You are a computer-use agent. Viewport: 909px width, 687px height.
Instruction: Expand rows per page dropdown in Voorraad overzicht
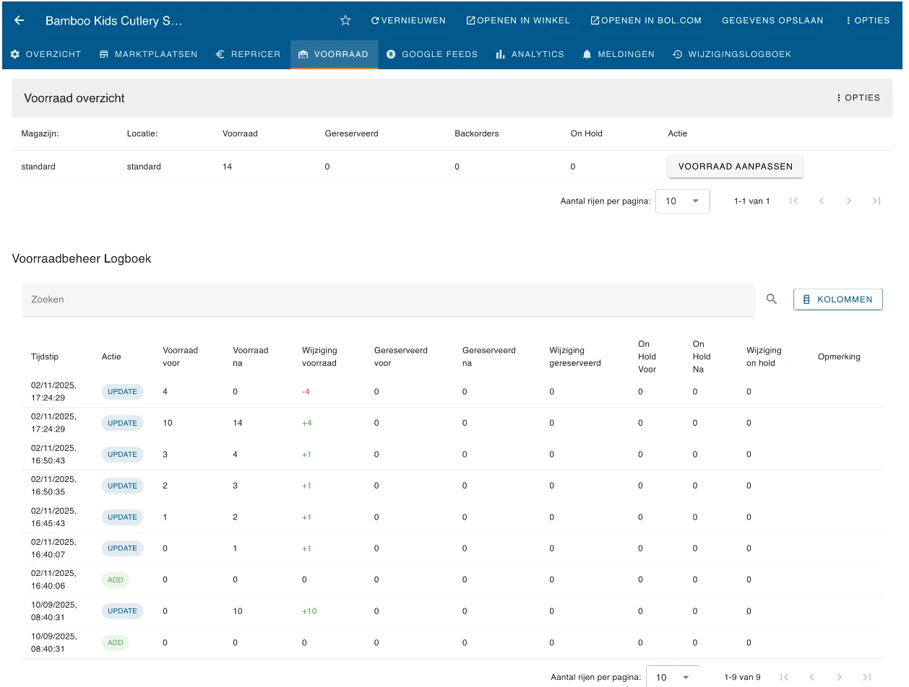pos(683,201)
